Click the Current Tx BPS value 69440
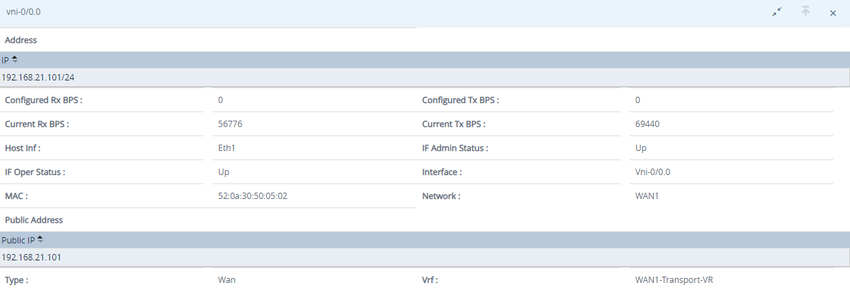Viewport: 850px width, 302px height. pyautogui.click(x=647, y=124)
